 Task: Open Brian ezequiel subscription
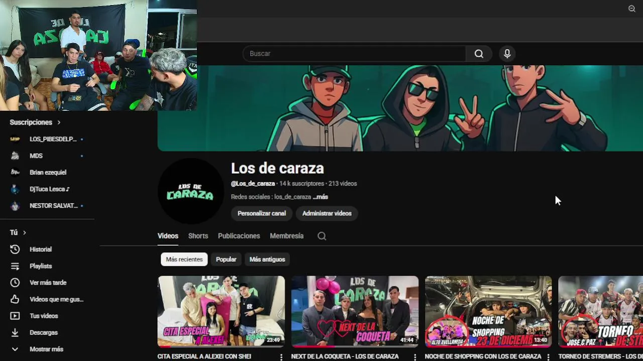coord(48,172)
